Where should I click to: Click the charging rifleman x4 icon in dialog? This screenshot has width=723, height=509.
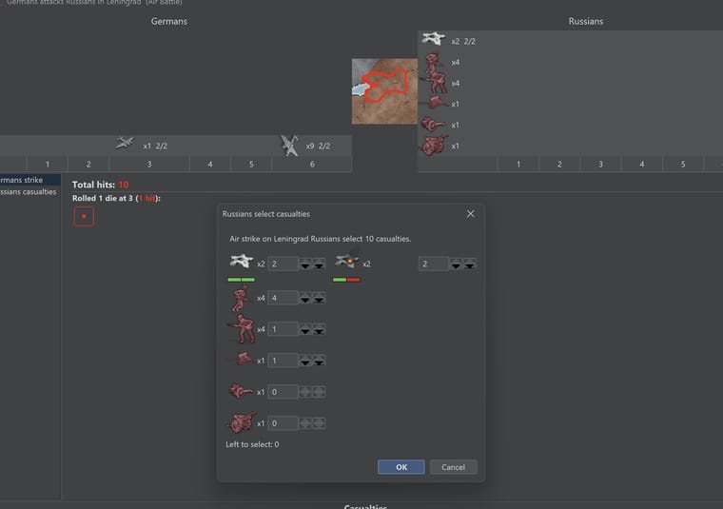click(242, 329)
